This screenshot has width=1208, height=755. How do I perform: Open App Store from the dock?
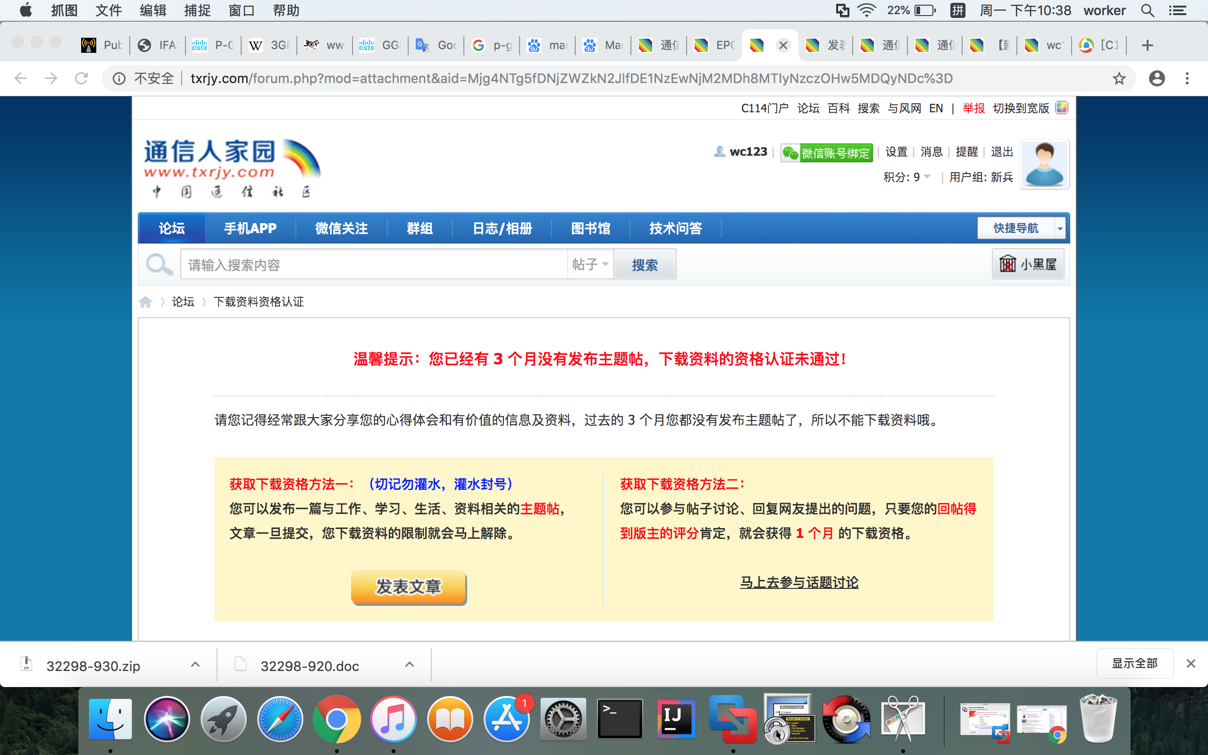(x=506, y=719)
